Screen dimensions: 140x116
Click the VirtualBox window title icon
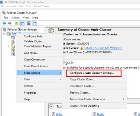click(x=1, y=2)
